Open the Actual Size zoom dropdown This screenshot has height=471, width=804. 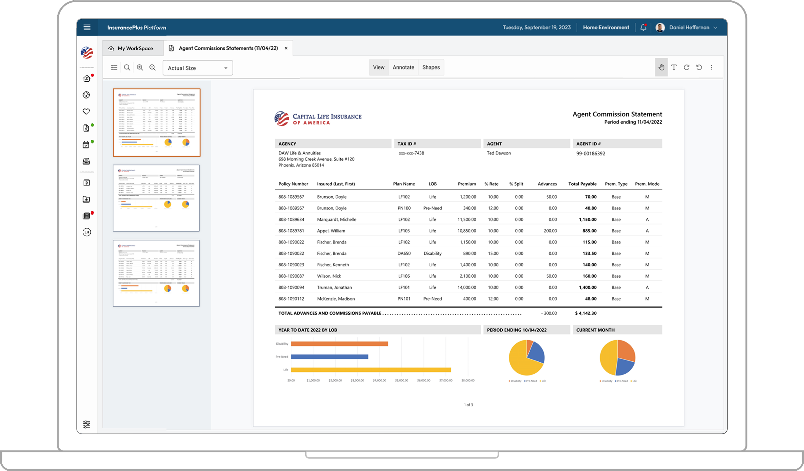[x=197, y=68]
